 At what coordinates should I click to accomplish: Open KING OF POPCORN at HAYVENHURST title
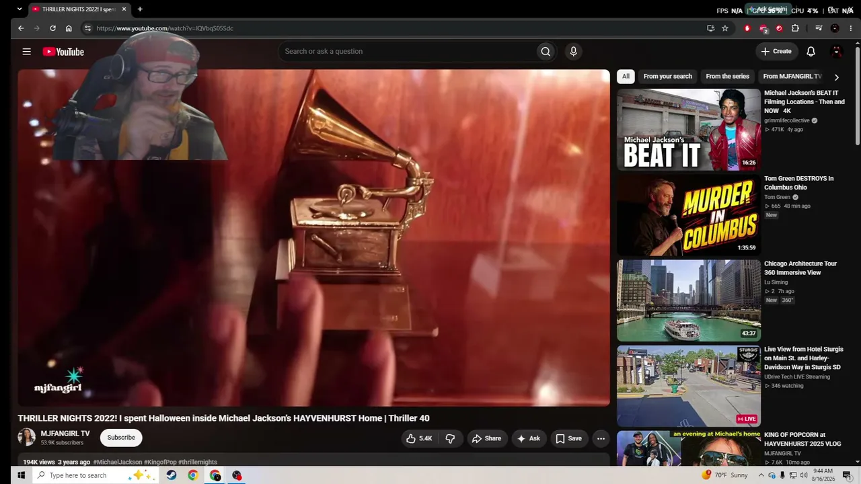pyautogui.click(x=803, y=439)
